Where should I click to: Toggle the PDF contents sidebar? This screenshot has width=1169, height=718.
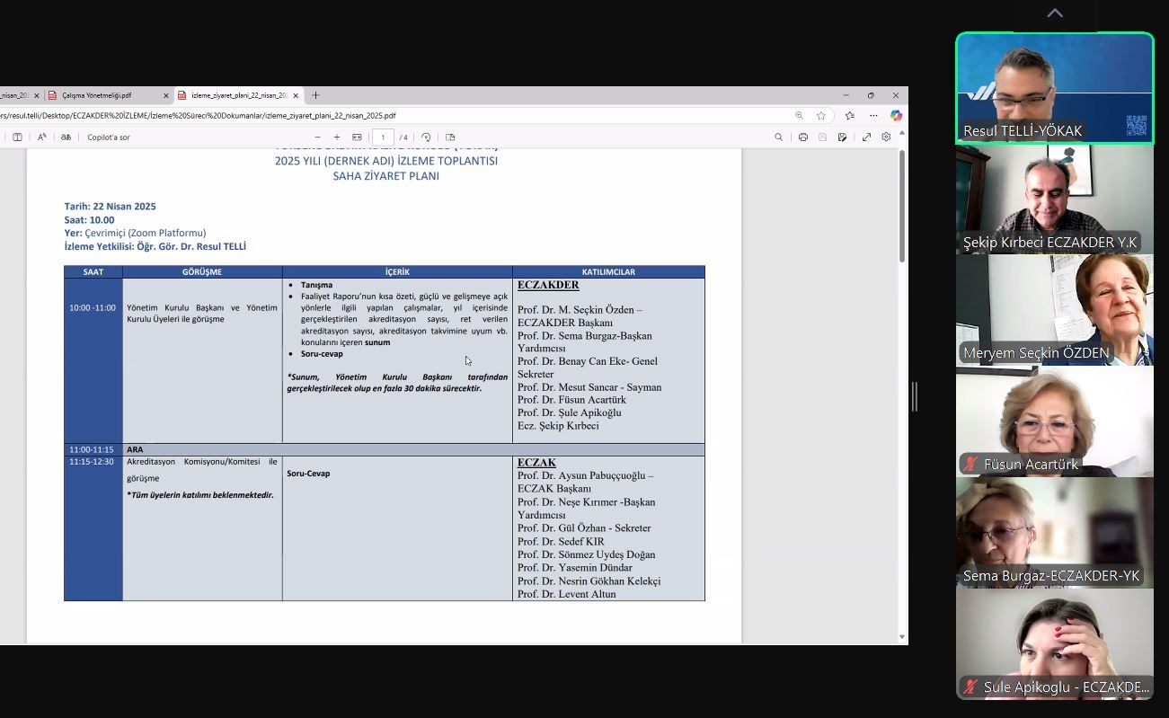click(x=17, y=137)
